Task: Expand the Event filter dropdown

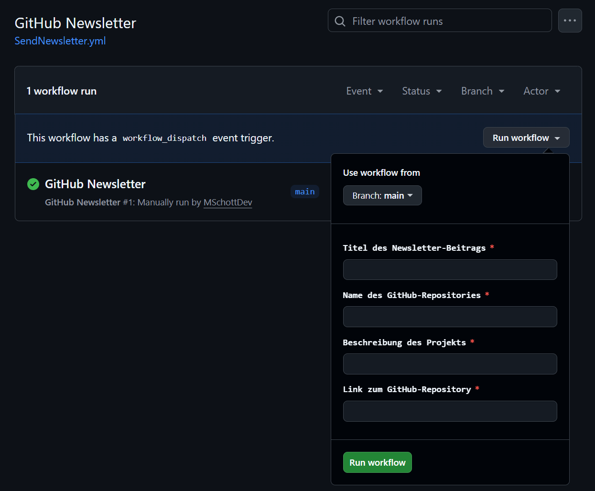Action: click(365, 91)
